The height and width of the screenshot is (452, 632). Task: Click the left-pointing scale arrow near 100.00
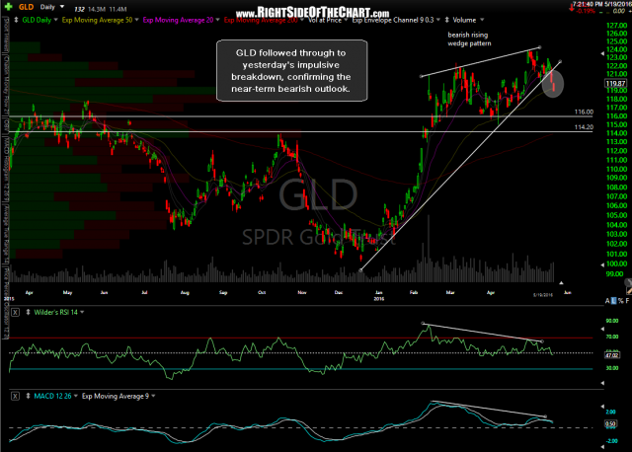click(602, 264)
